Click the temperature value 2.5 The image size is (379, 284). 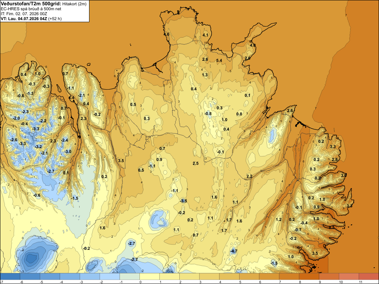coord(196,163)
